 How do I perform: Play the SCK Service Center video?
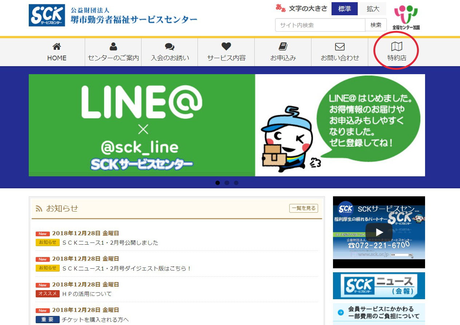click(x=379, y=232)
